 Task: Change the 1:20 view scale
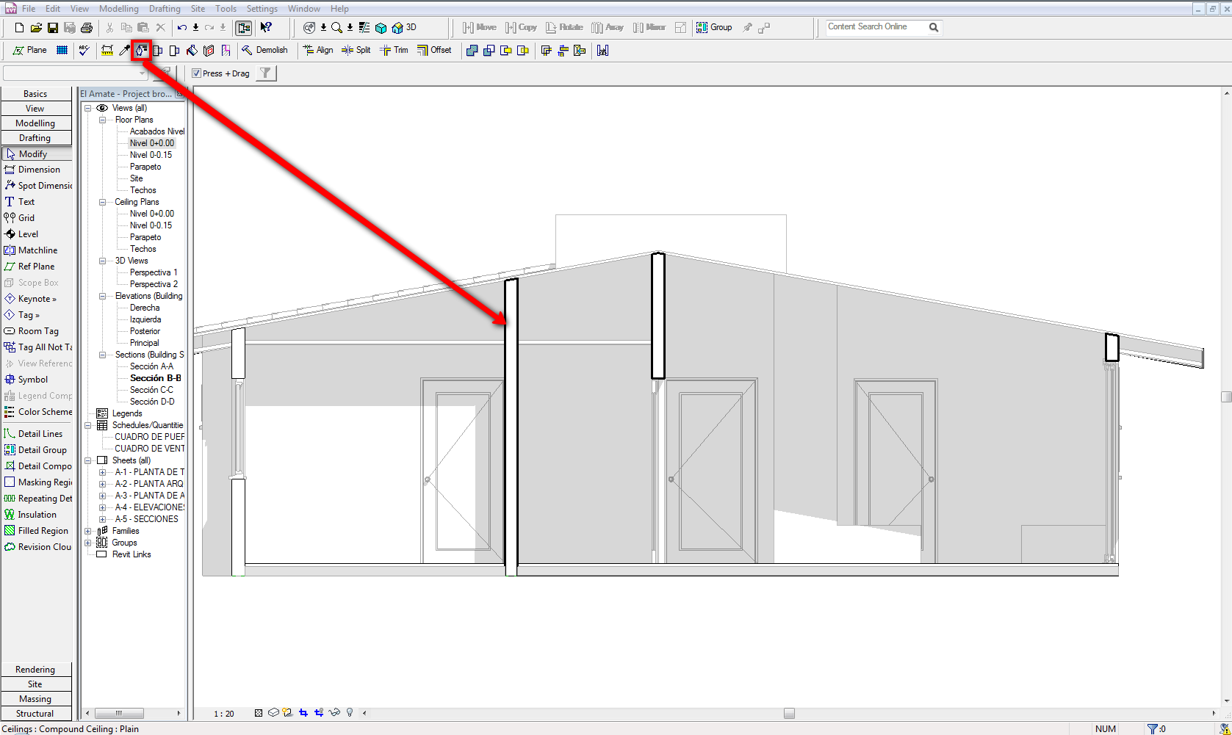tap(223, 712)
